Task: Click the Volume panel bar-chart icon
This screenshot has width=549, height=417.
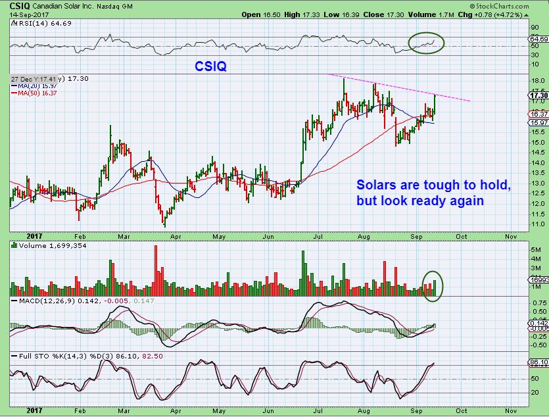Action: 14,245
